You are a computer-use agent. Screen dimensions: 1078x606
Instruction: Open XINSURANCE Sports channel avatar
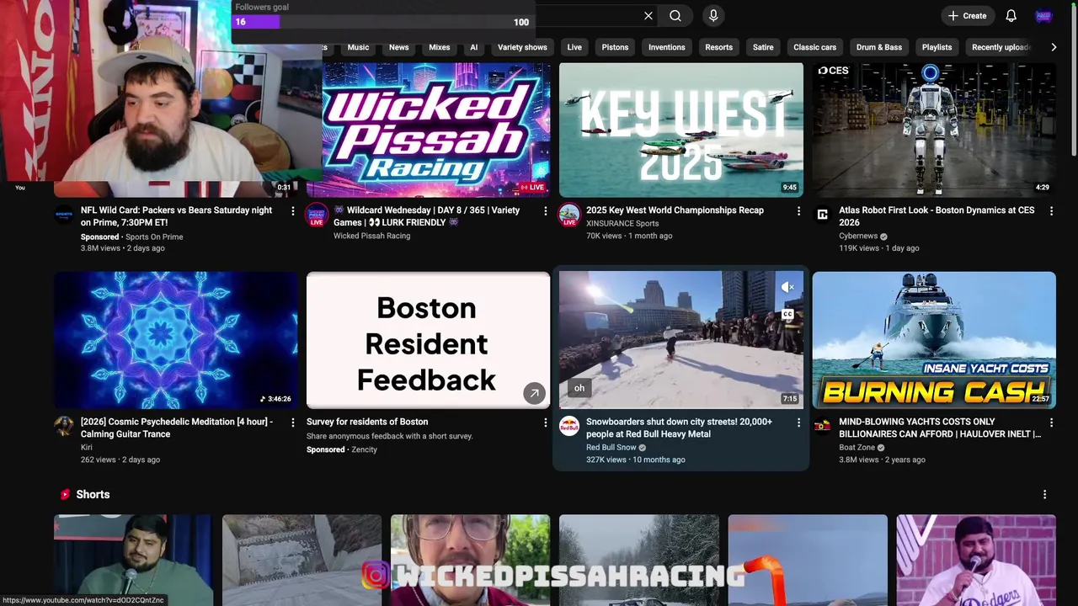click(x=569, y=215)
